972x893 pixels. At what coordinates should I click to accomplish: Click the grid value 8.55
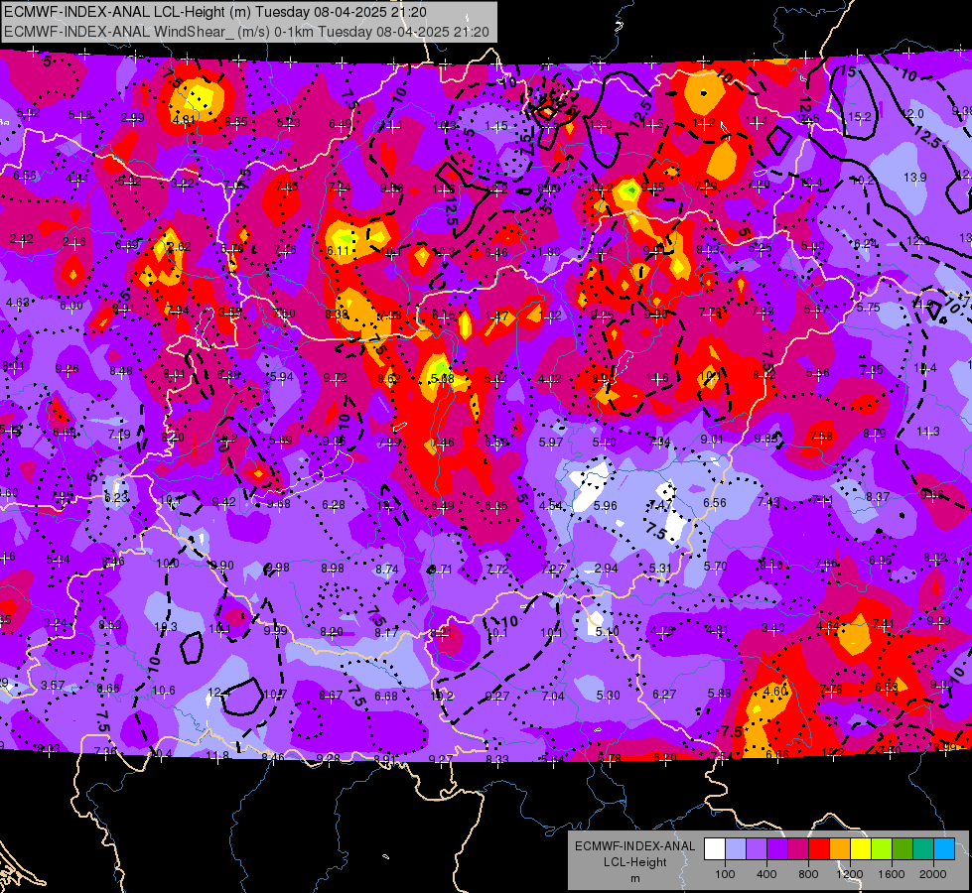pyautogui.click(x=236, y=122)
